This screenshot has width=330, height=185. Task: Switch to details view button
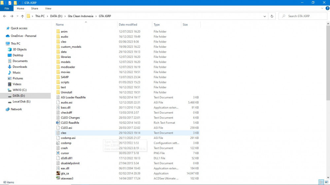[x=321, y=182]
